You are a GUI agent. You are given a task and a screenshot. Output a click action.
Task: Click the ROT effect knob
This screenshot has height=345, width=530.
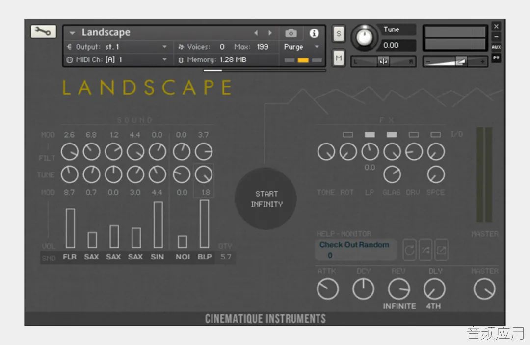pos(348,152)
